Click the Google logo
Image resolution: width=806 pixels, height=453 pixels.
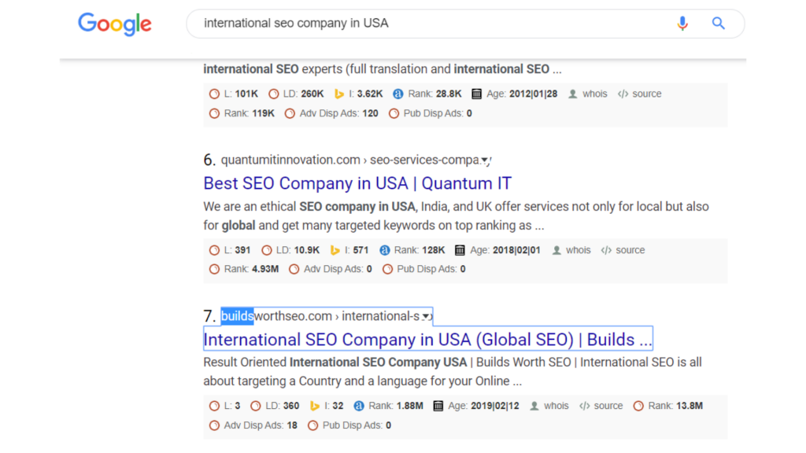click(114, 24)
